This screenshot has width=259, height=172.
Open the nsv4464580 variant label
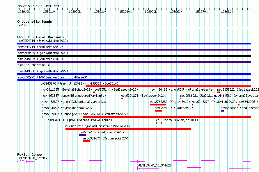tap(236, 96)
